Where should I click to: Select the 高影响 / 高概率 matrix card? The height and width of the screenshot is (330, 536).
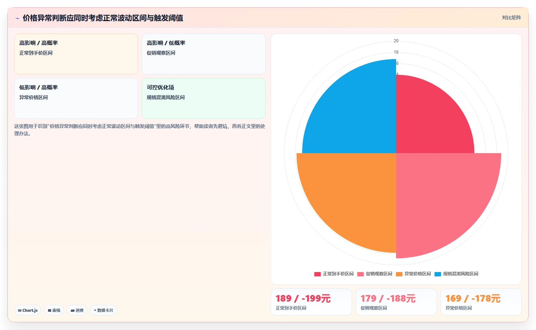(76, 54)
